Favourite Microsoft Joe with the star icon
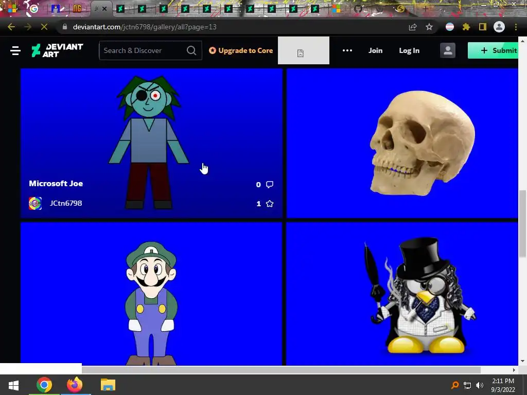The height and width of the screenshot is (395, 527). [270, 204]
